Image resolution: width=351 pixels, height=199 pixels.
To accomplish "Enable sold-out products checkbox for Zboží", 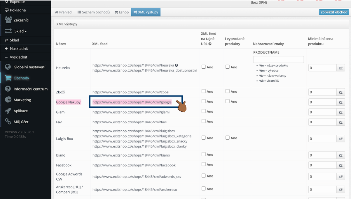I will pyautogui.click(x=228, y=91).
